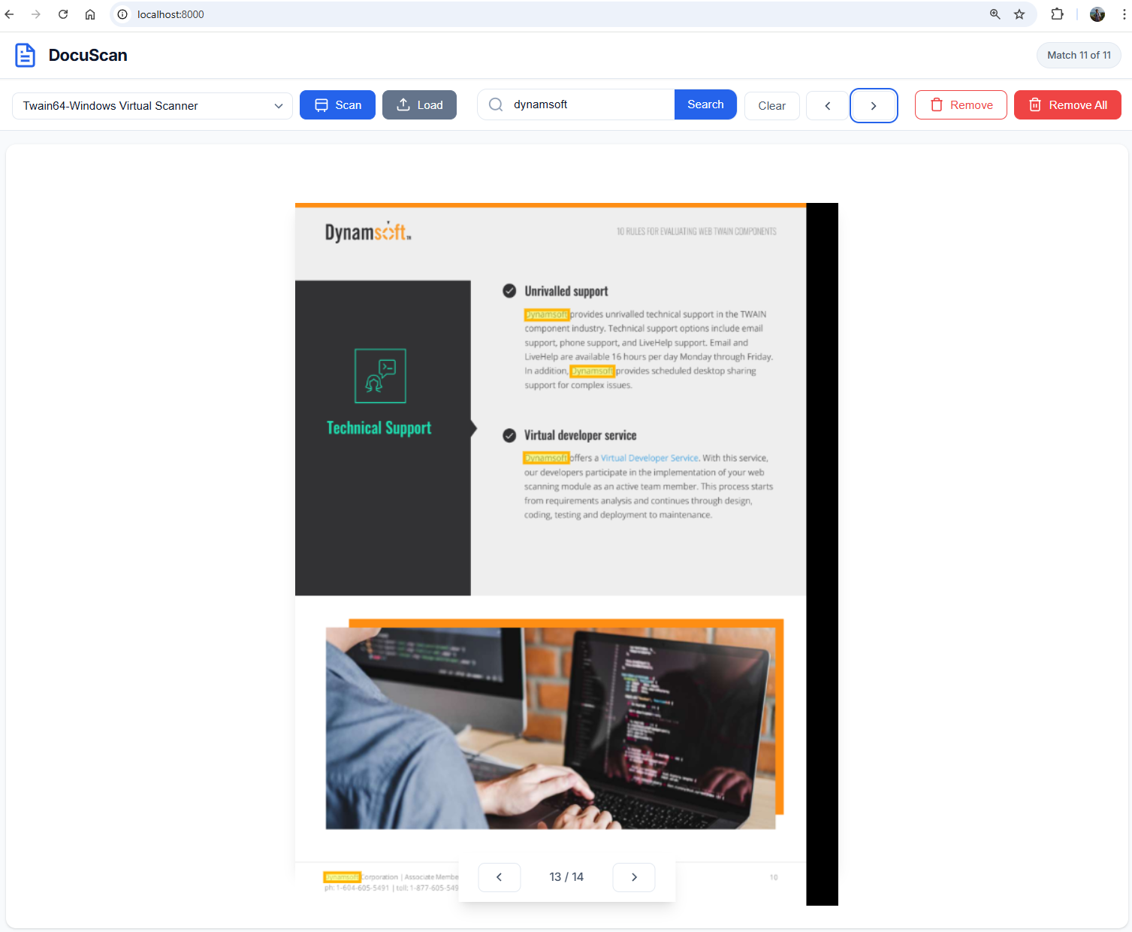Image resolution: width=1132 pixels, height=932 pixels.
Task: Click the zoom icon in the address bar
Action: [x=995, y=14]
